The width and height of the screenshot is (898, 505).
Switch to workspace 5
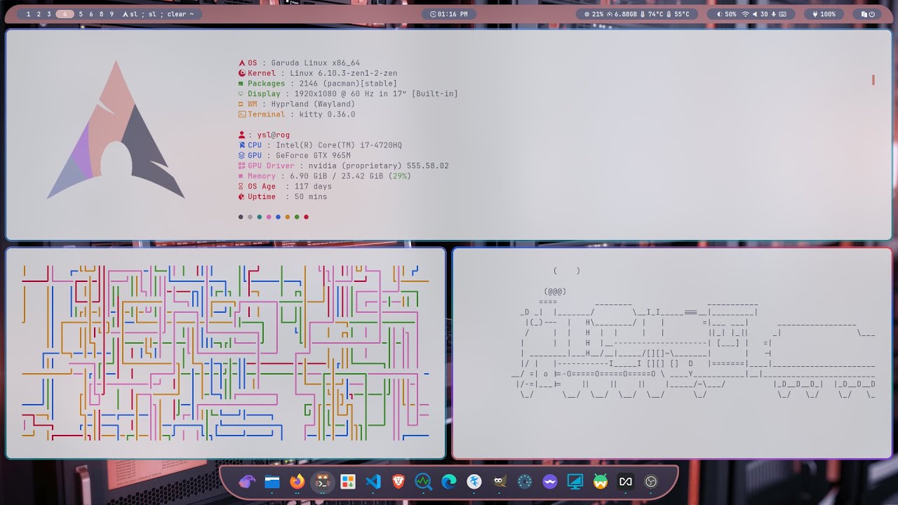(x=81, y=14)
